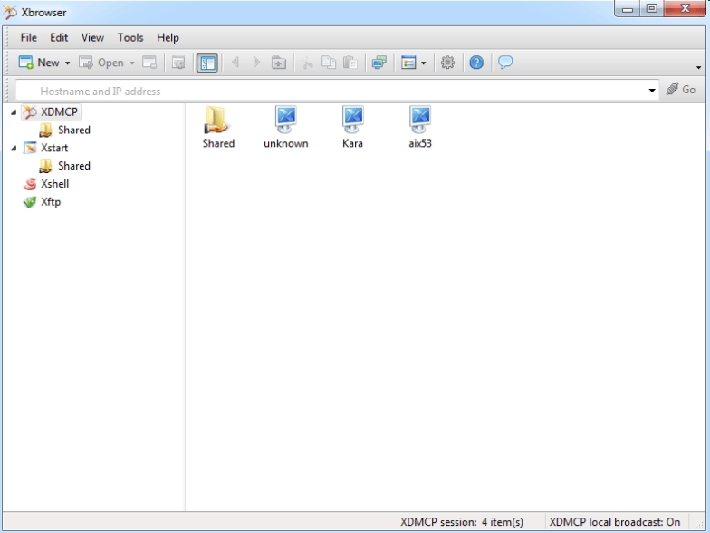
Task: Expand the address bar history dropdown
Action: click(x=652, y=91)
